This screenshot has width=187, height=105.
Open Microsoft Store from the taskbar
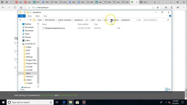pyautogui.click(x=77, y=102)
